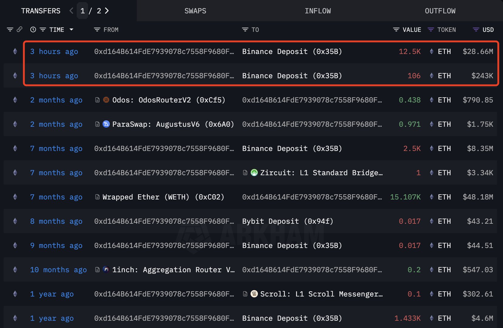The height and width of the screenshot is (328, 503).
Task: Click the ParaSwap logo icon
Action: click(x=106, y=124)
